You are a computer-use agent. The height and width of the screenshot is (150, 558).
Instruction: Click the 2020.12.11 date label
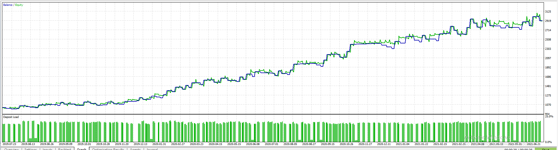pos(384,144)
